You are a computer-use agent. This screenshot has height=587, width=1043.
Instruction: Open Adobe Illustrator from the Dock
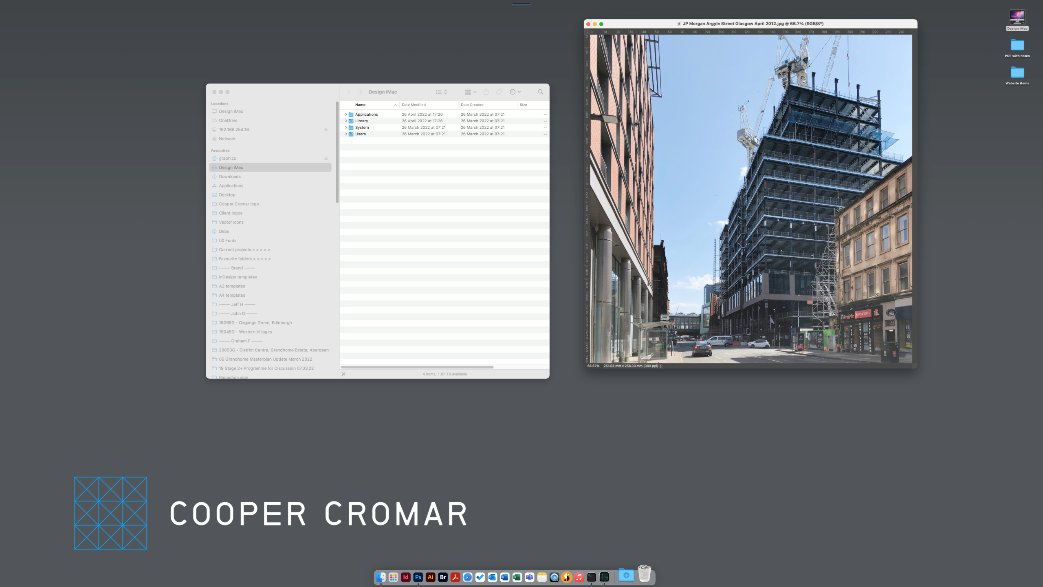coord(430,577)
